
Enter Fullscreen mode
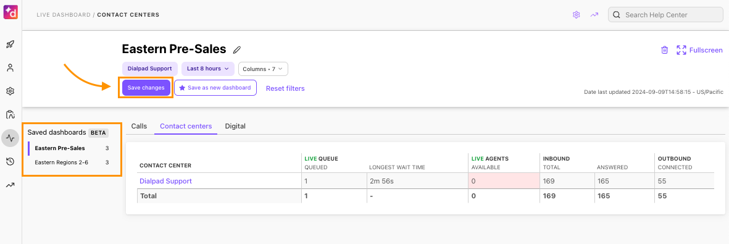(700, 50)
